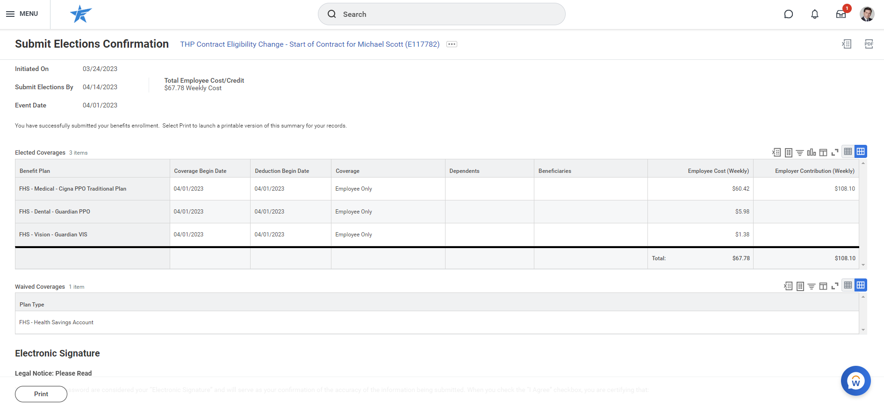Open the inbox tray icon with badge

pos(841,14)
